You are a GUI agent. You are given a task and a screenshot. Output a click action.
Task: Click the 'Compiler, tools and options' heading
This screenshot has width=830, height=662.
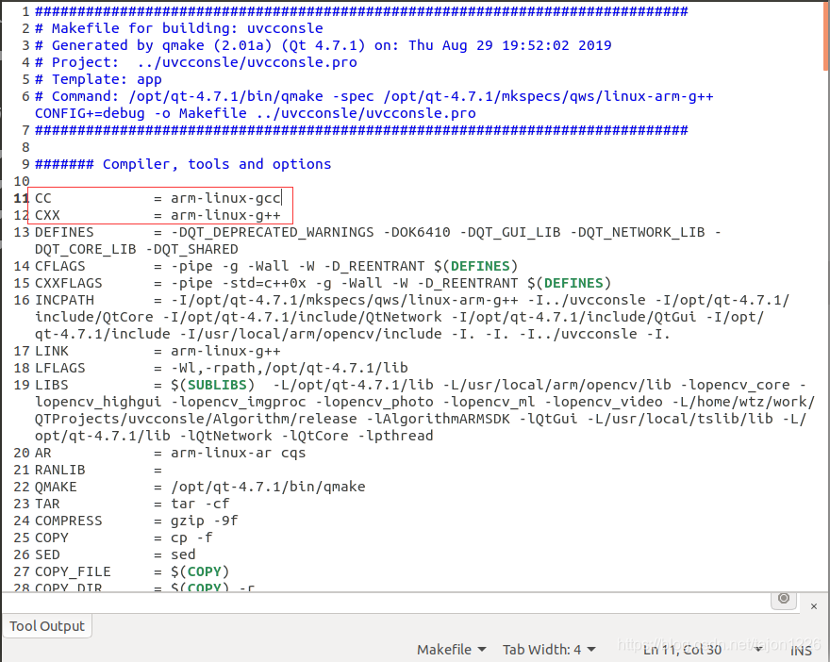[x=217, y=164]
